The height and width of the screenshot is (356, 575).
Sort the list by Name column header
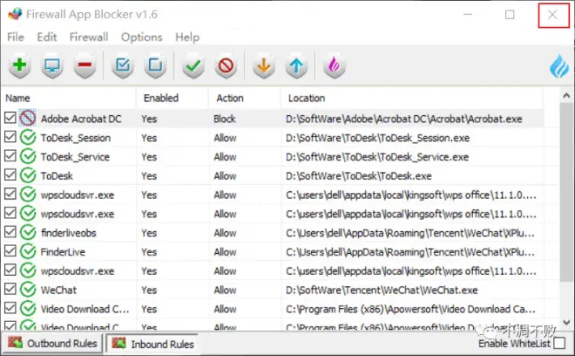pos(69,98)
